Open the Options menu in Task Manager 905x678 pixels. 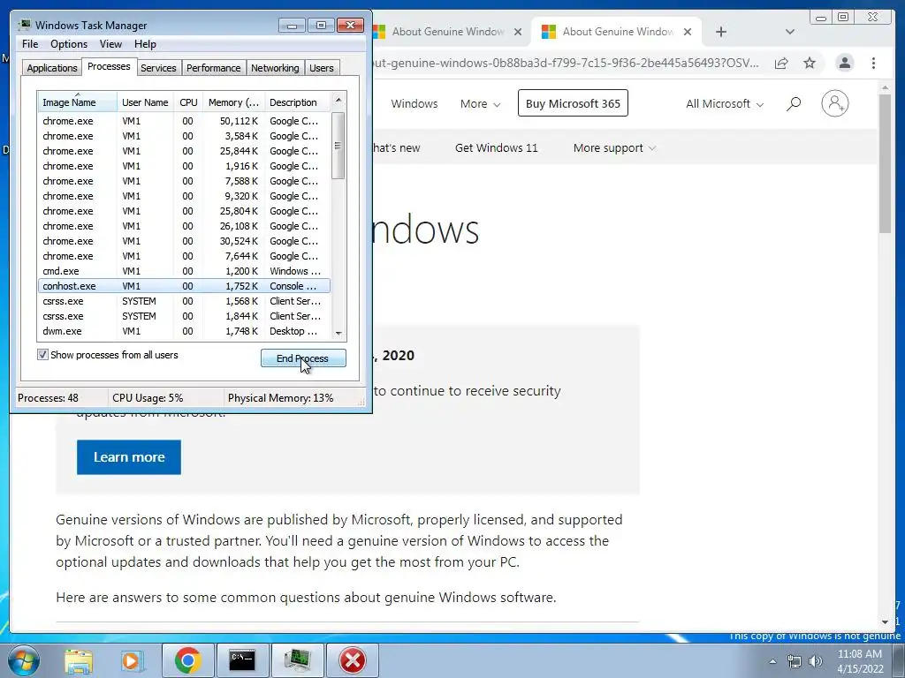pyautogui.click(x=69, y=44)
